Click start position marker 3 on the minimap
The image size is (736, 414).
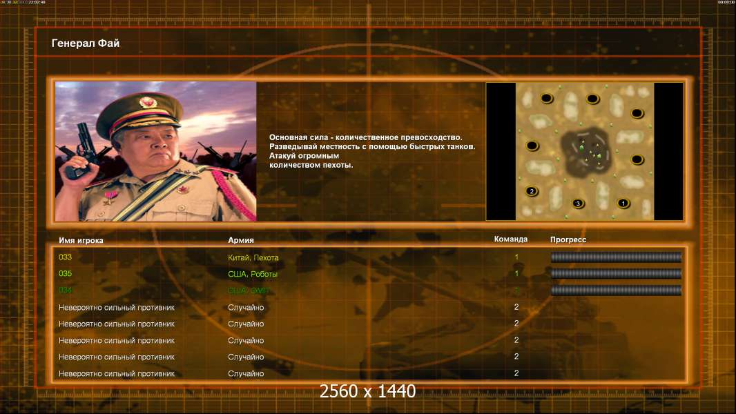[x=578, y=204]
